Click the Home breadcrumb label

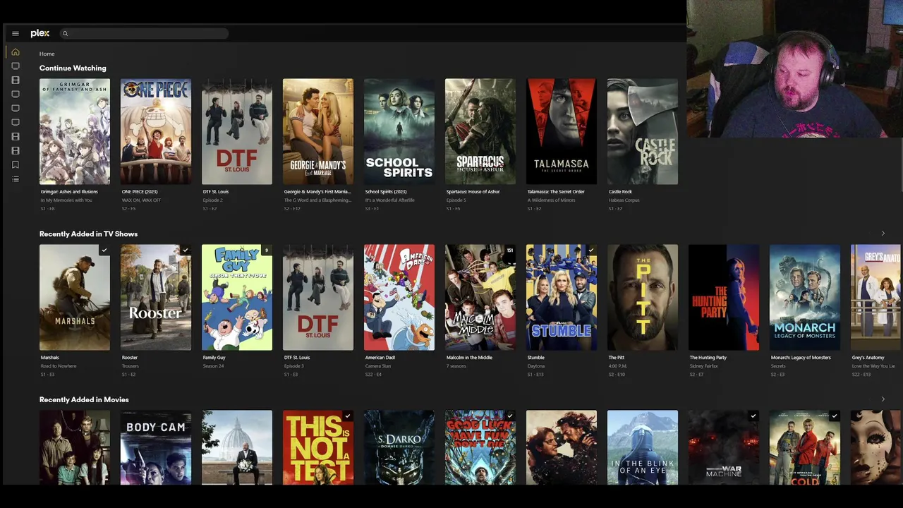pyautogui.click(x=47, y=54)
